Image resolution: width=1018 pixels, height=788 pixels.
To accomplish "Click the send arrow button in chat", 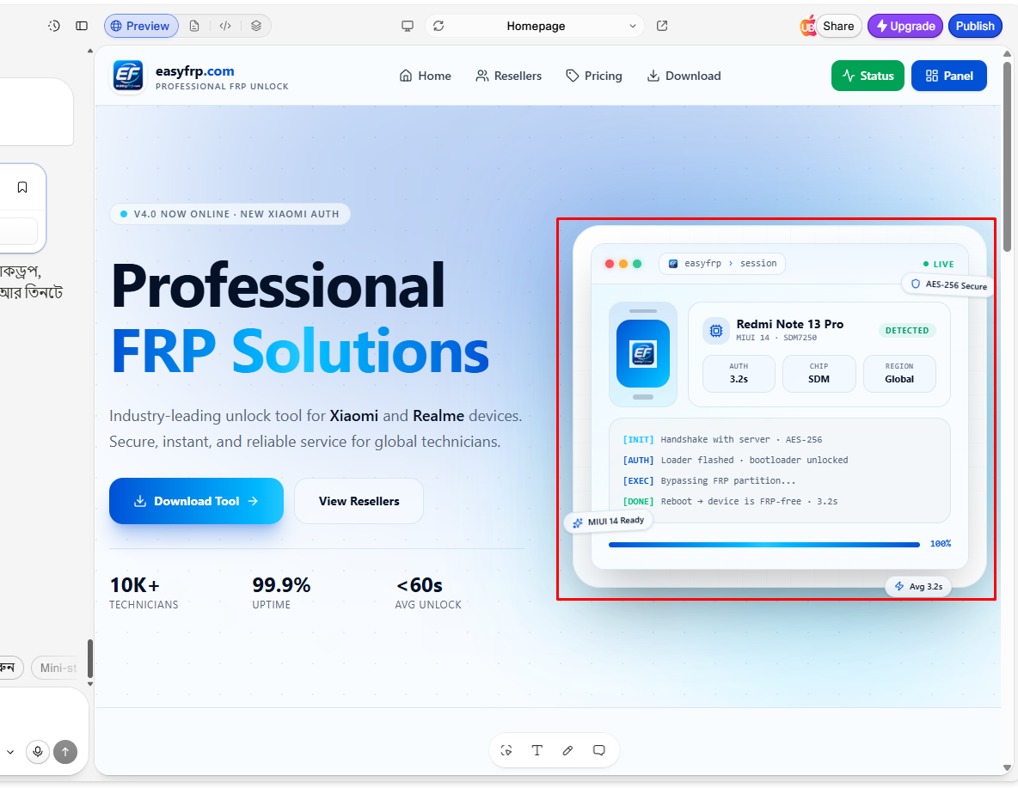I will (x=65, y=752).
